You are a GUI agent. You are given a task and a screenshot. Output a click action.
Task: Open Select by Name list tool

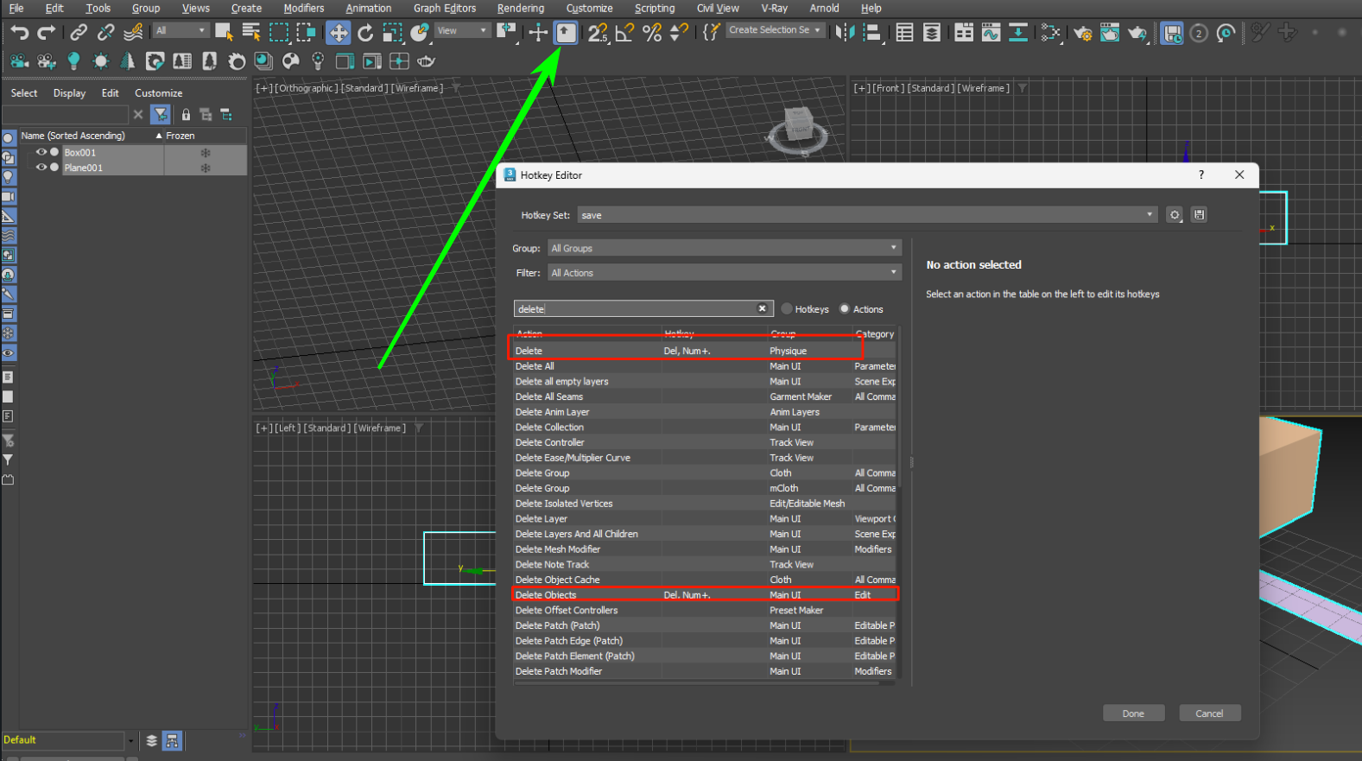tap(251, 33)
